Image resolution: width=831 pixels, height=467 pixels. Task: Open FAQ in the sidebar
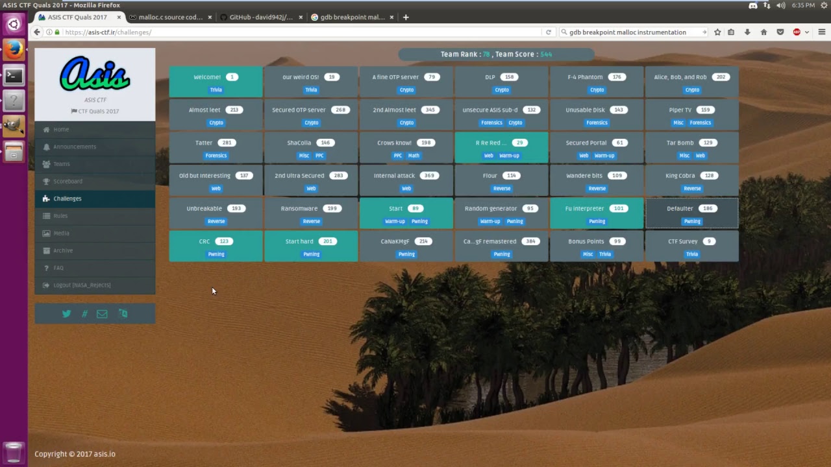[95, 268]
